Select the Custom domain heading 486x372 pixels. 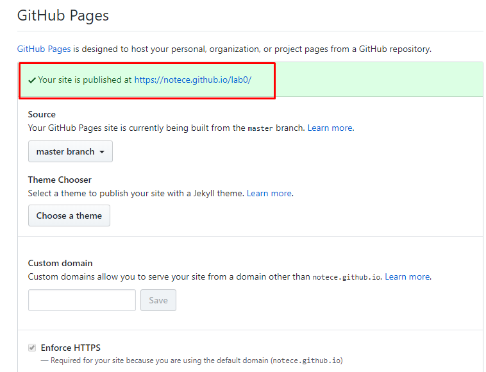click(60, 263)
